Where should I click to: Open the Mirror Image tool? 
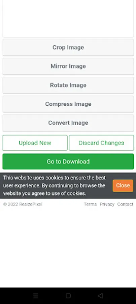68,66
